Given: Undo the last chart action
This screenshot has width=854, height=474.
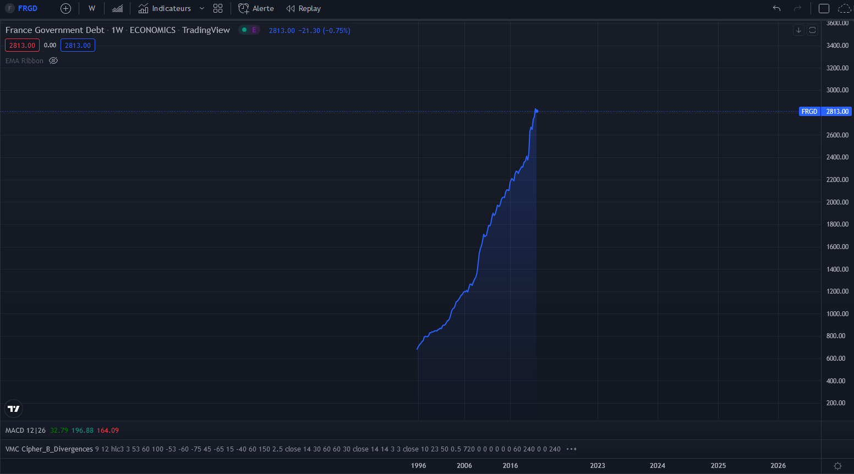Looking at the screenshot, I should pyautogui.click(x=776, y=8).
